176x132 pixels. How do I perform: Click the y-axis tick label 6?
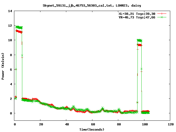11,70
